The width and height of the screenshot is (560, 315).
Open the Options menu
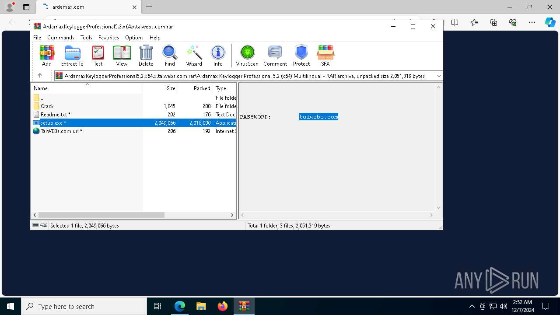pos(134,37)
